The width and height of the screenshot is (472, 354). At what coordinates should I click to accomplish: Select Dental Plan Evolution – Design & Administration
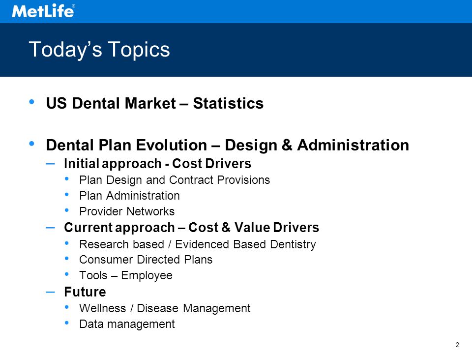pyautogui.click(x=228, y=145)
